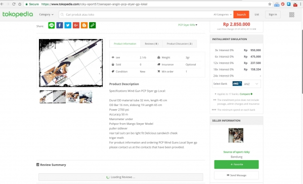Open the Category dropdown
Screen dimensions: 303x184
[x=46, y=15]
